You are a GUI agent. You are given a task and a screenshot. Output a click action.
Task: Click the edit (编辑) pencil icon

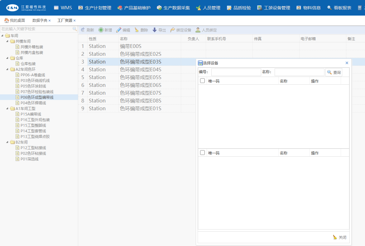pyautogui.click(x=119, y=30)
